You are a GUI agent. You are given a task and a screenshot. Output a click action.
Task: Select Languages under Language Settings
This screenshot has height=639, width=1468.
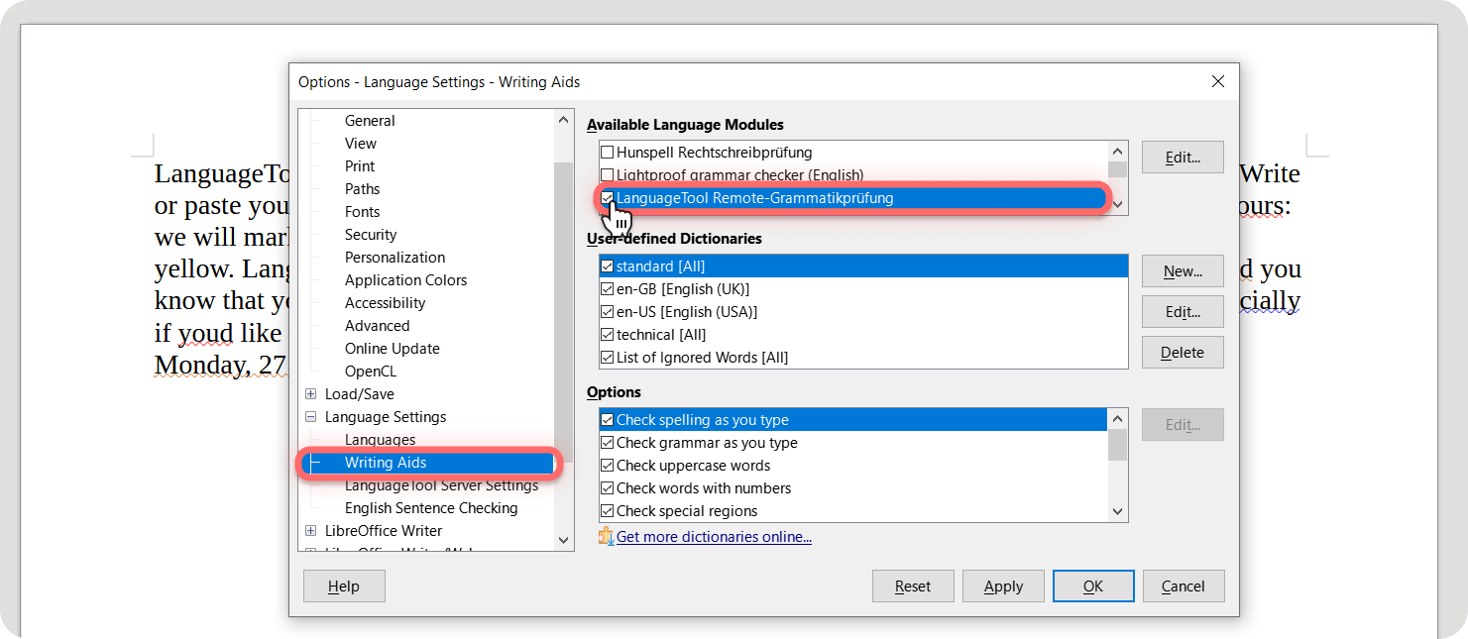coord(380,440)
